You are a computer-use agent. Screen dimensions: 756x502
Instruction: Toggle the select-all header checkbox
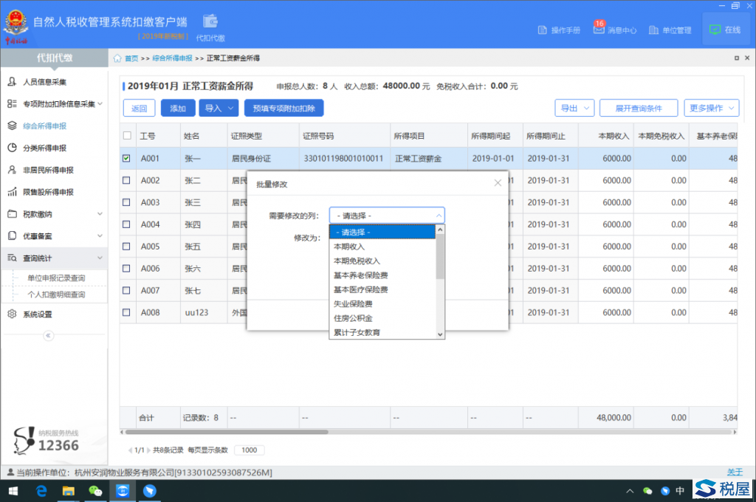coord(127,136)
